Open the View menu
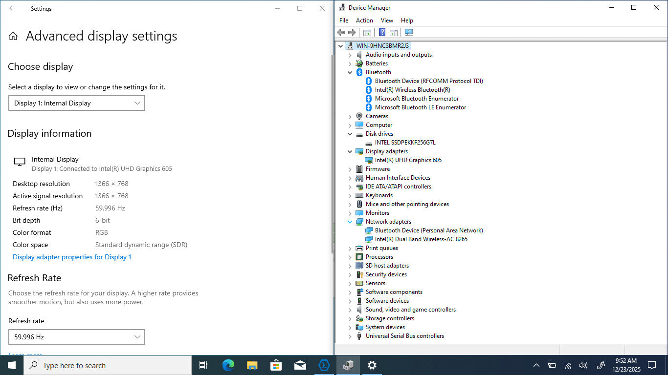The width and height of the screenshot is (668, 375). [x=387, y=21]
